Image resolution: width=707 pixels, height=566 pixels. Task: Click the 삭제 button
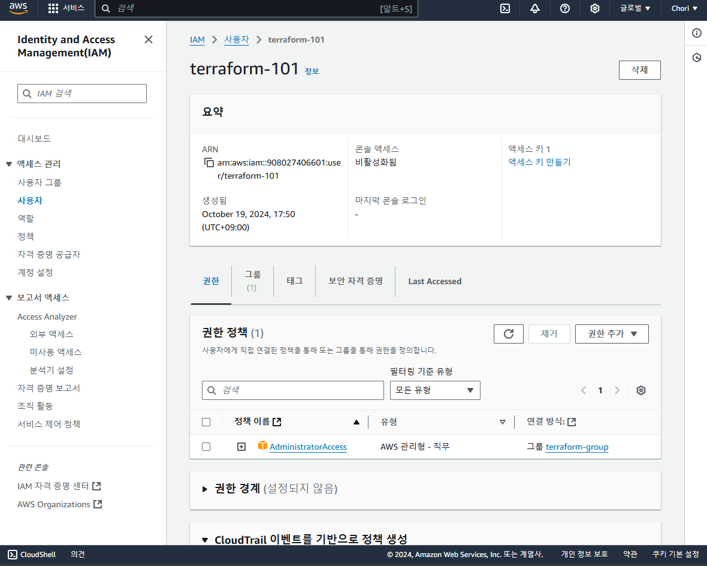[639, 70]
